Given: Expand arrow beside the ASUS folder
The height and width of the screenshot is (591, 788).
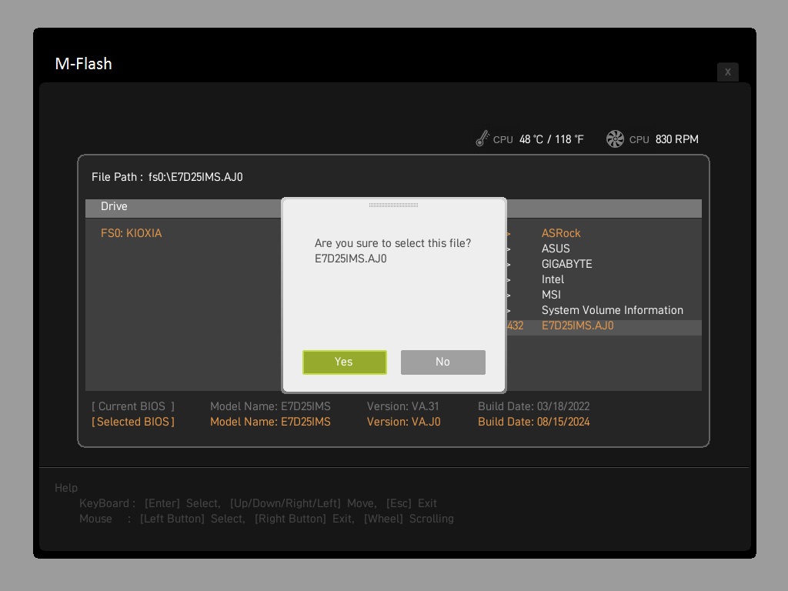Looking at the screenshot, I should point(509,249).
